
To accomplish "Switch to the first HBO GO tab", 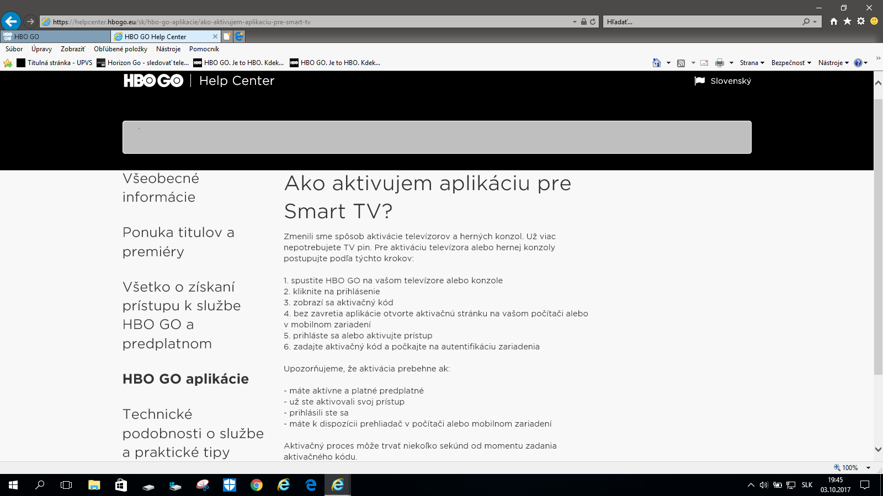I will pyautogui.click(x=55, y=36).
